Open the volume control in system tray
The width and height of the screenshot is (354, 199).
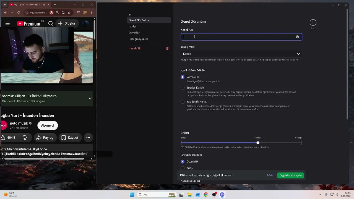[x=336, y=195]
